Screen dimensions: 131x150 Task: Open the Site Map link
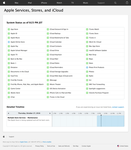coord(76,146)
